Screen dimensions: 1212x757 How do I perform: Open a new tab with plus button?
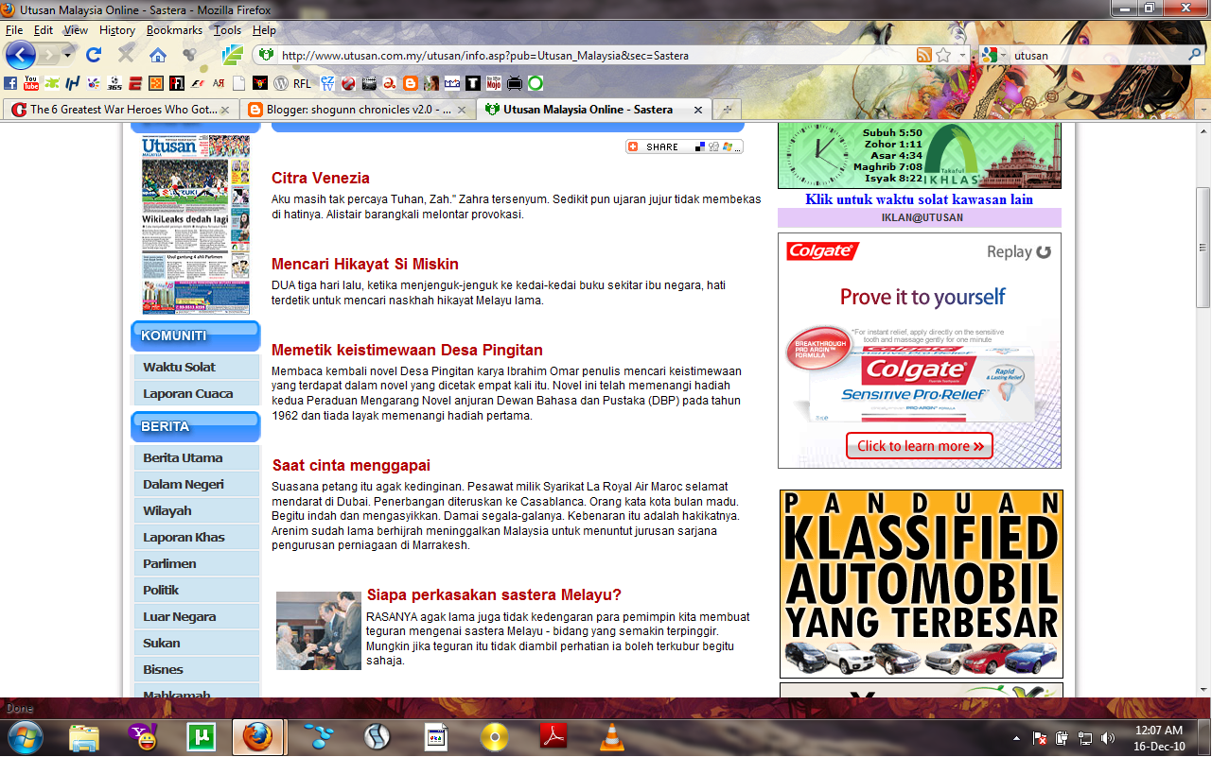coord(728,110)
